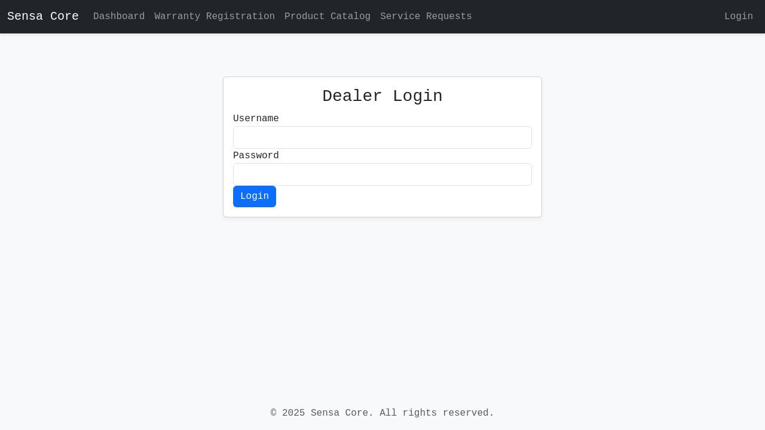Click "Sensa Core" text in the footer
This screenshot has height=430, width=765.
tap(342, 413)
